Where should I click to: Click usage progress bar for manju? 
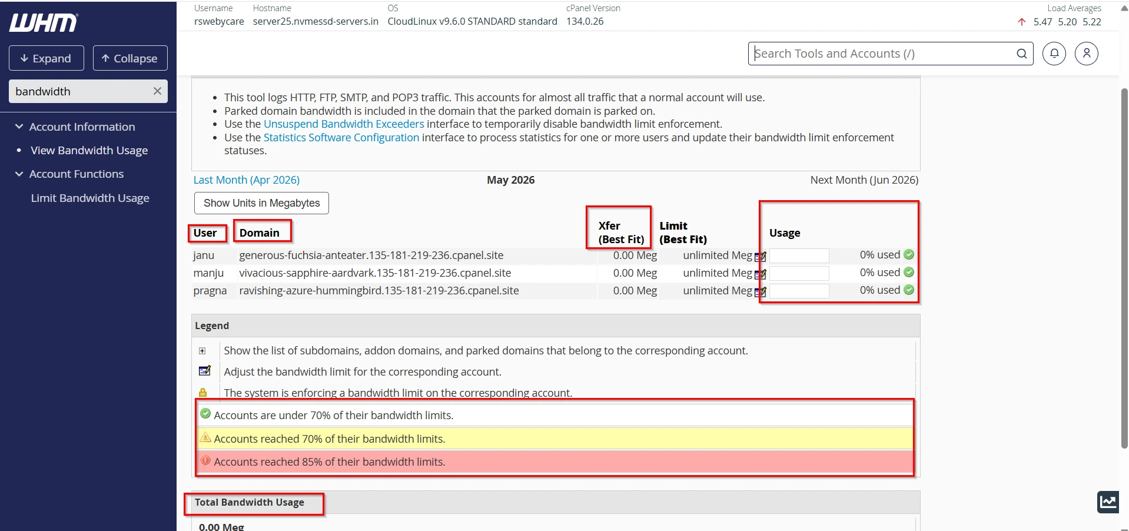click(x=799, y=273)
